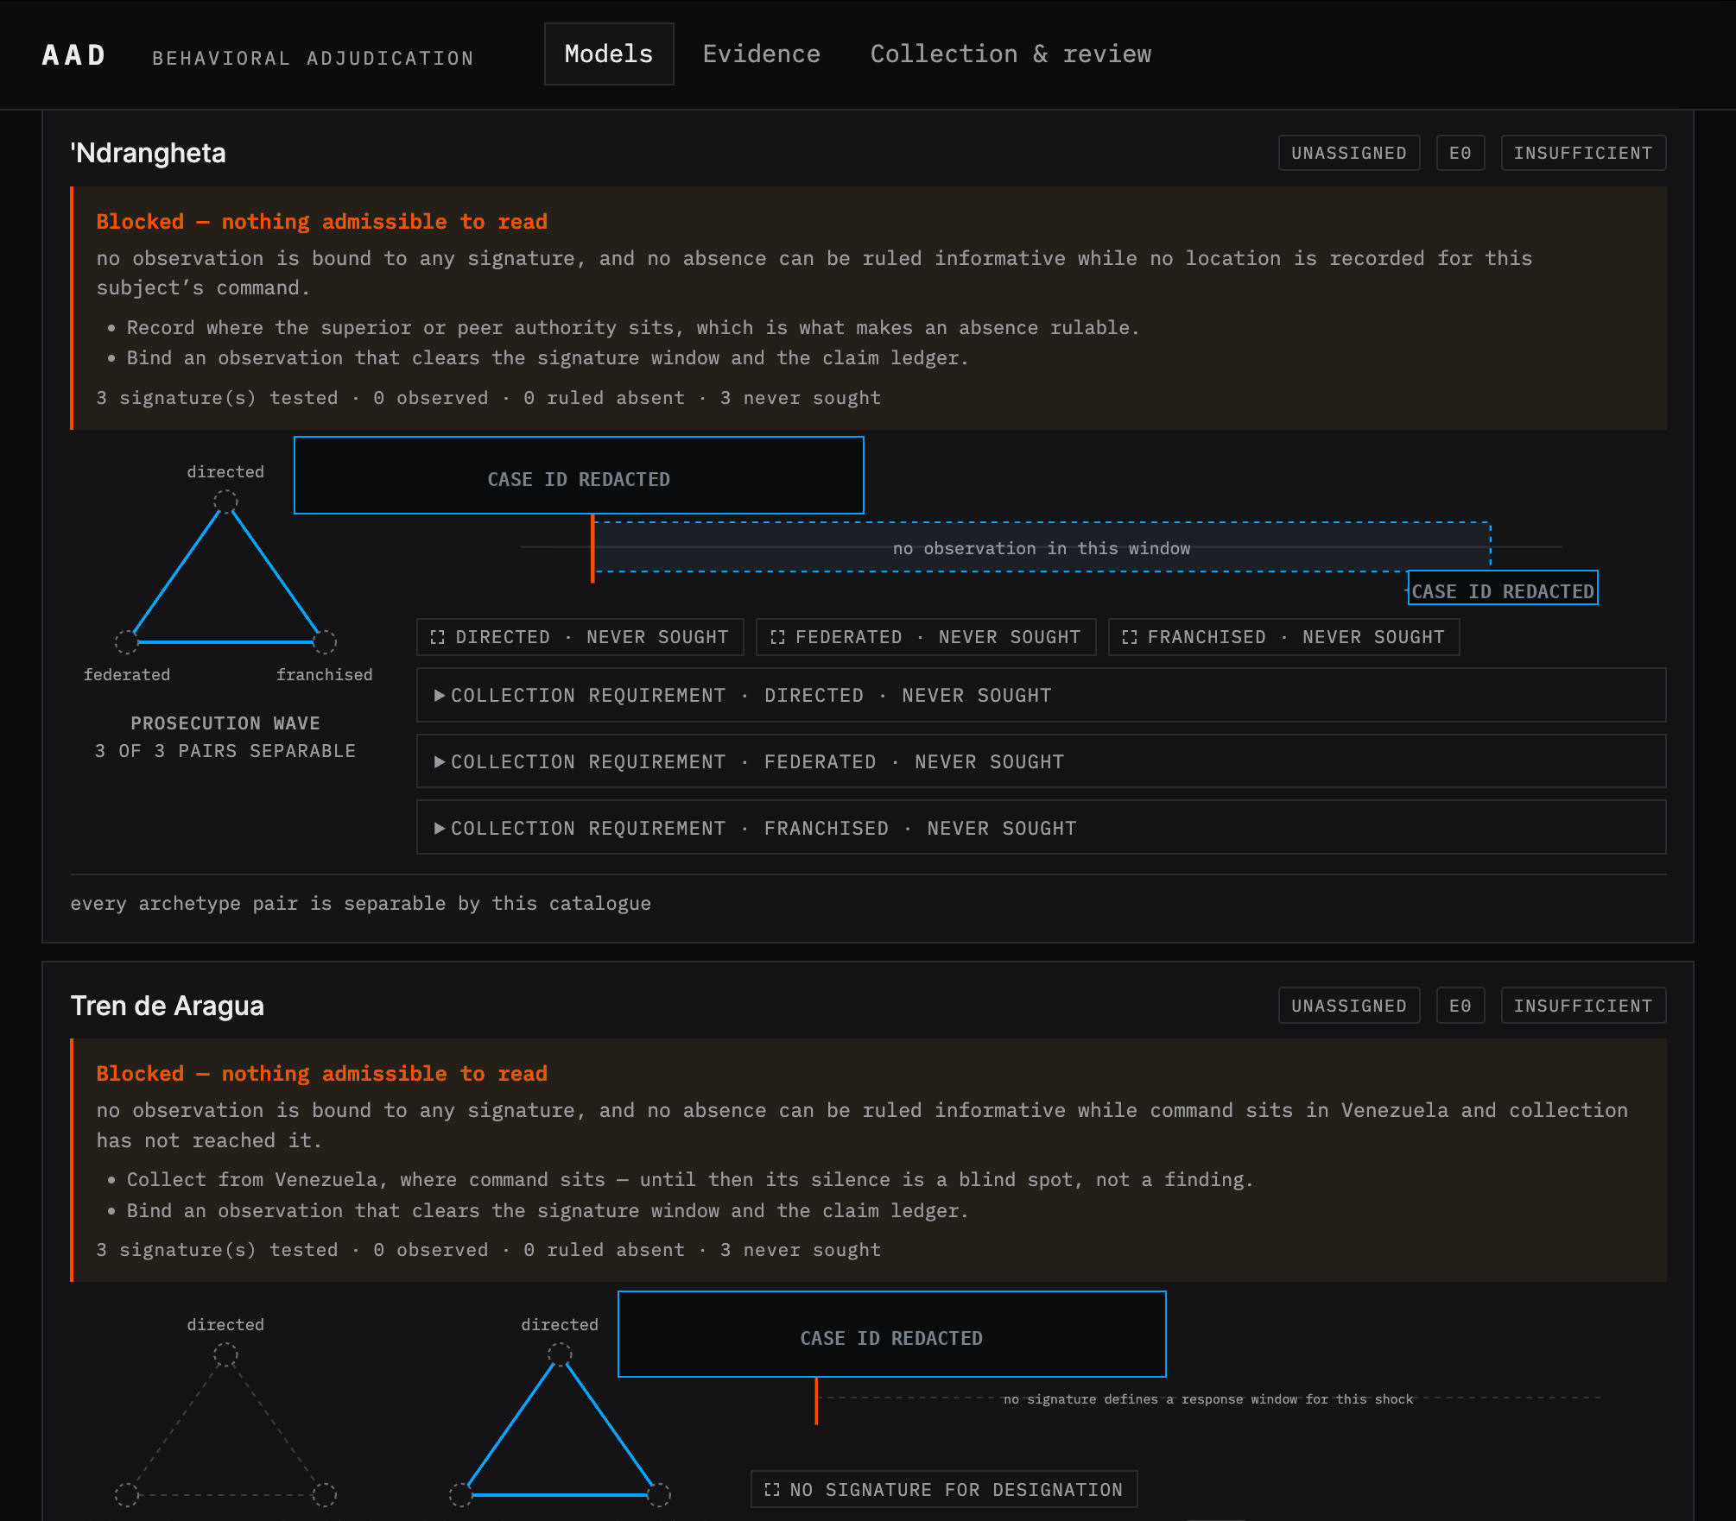Click orange shock marker on Tren de Aragua timeline
The width and height of the screenshot is (1736, 1521).
pyautogui.click(x=816, y=1401)
